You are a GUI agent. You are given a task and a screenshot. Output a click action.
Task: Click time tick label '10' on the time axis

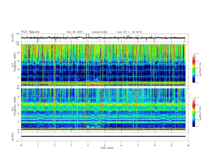pyautogui.click(x=188, y=145)
